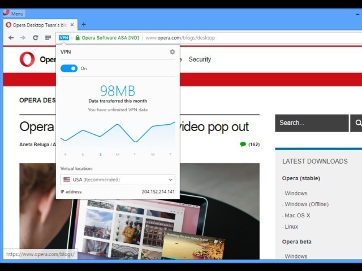Minimize the Opera browser window

[x=357, y=14]
